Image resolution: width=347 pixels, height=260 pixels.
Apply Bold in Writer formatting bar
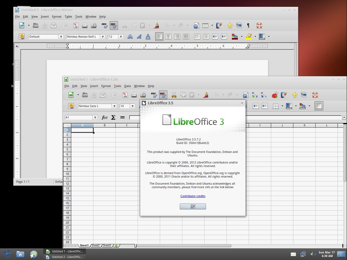tap(130, 37)
